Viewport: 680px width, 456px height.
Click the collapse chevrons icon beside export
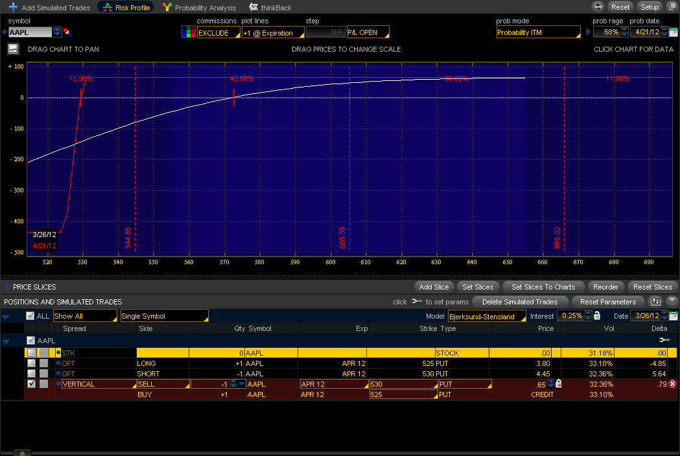click(x=672, y=301)
